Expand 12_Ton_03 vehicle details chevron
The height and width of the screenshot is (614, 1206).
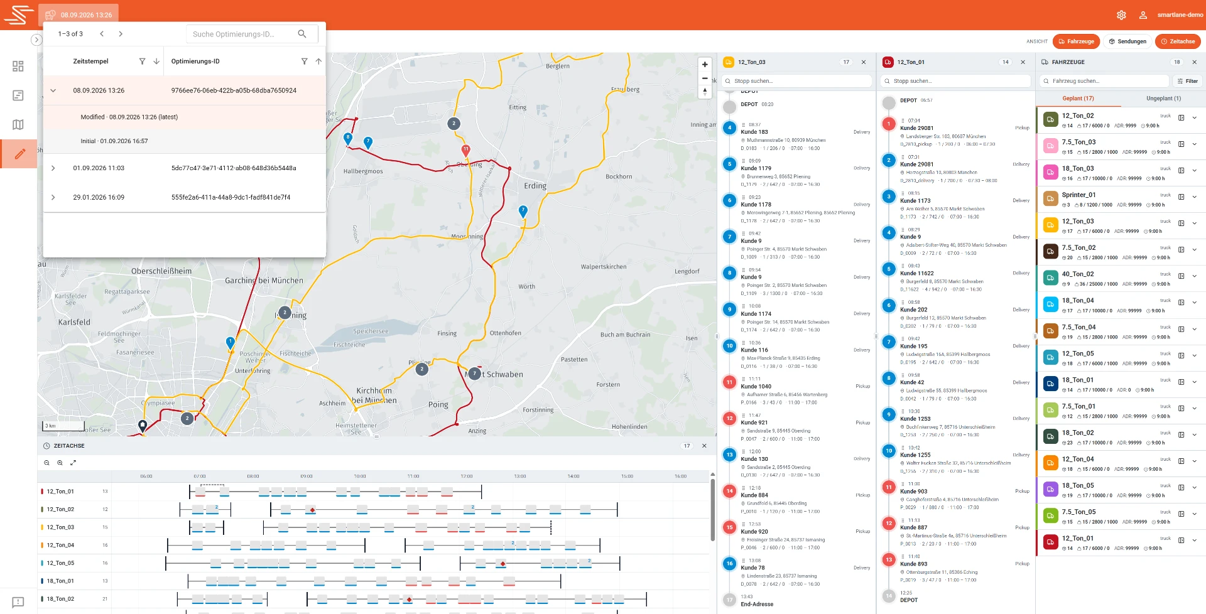pyautogui.click(x=1195, y=224)
